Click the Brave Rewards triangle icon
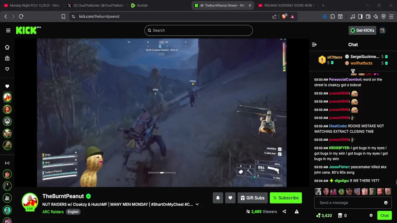 [292, 16]
